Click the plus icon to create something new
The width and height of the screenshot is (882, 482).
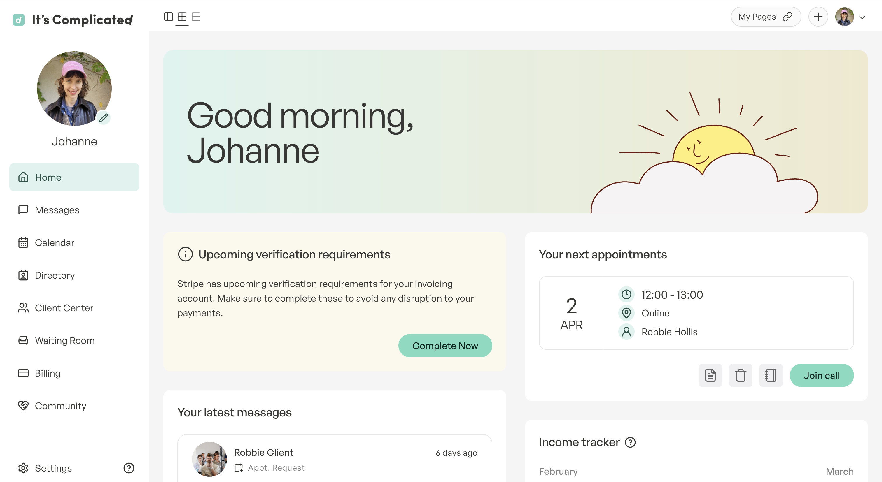pyautogui.click(x=818, y=16)
